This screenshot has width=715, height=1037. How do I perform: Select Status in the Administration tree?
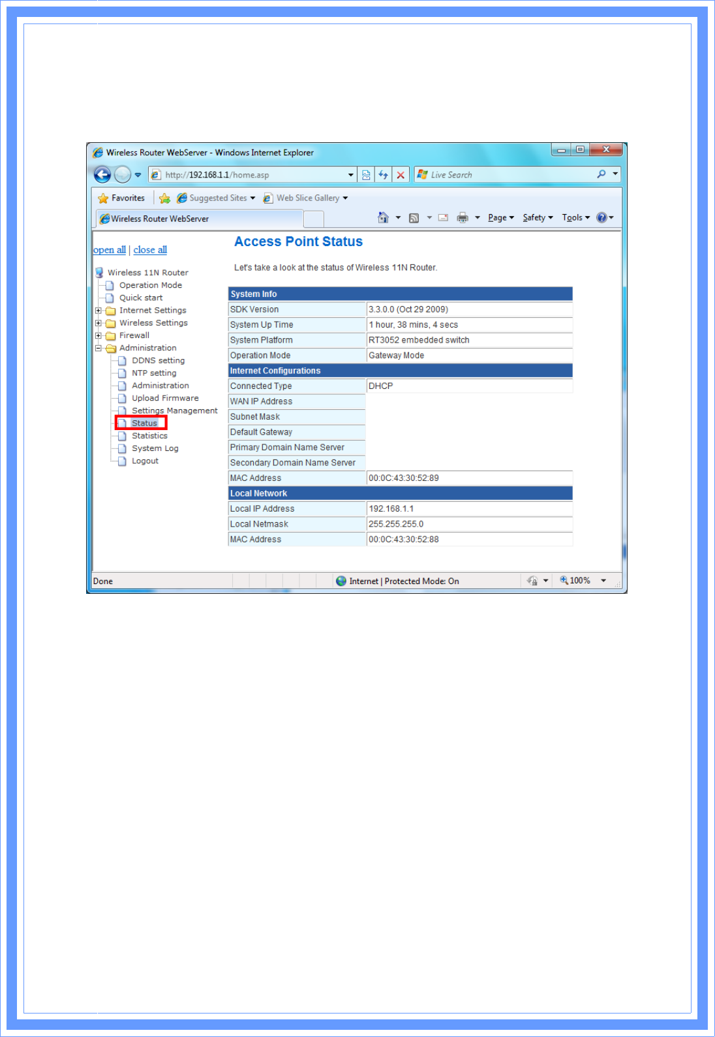[x=144, y=423]
